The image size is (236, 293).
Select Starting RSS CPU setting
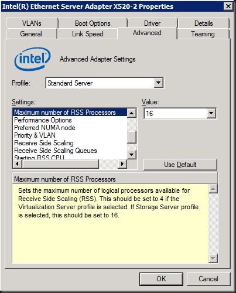pos(70,157)
